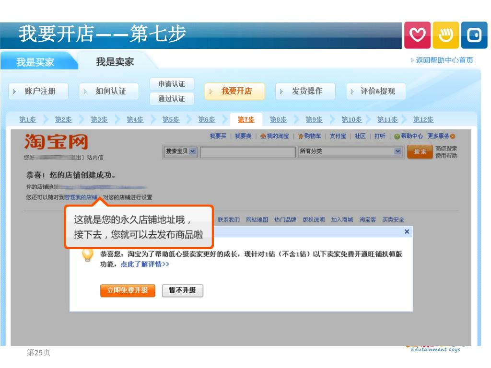Click 立即免费升级 button

(x=128, y=290)
